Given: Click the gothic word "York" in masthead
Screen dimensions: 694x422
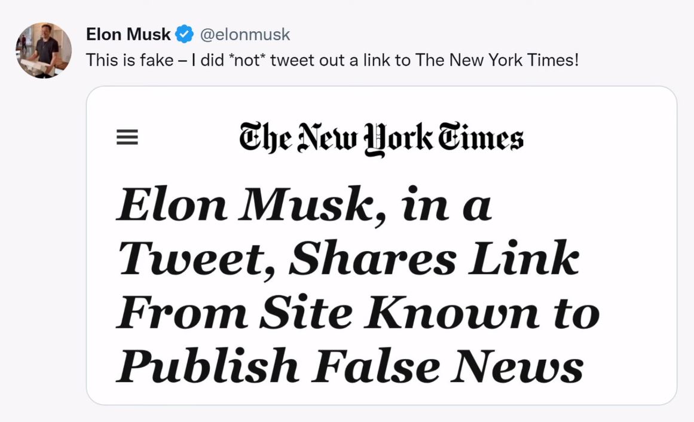Looking at the screenshot, I should click(398, 139).
